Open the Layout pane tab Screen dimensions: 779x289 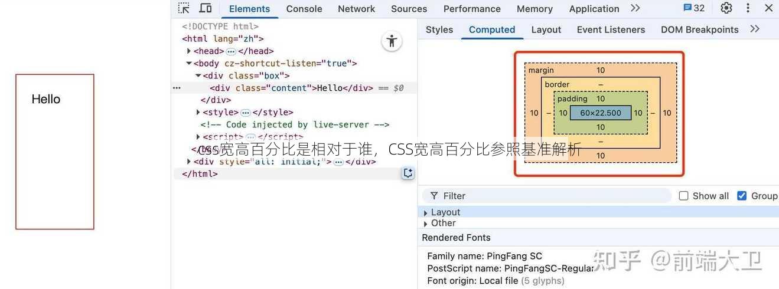pyautogui.click(x=546, y=29)
